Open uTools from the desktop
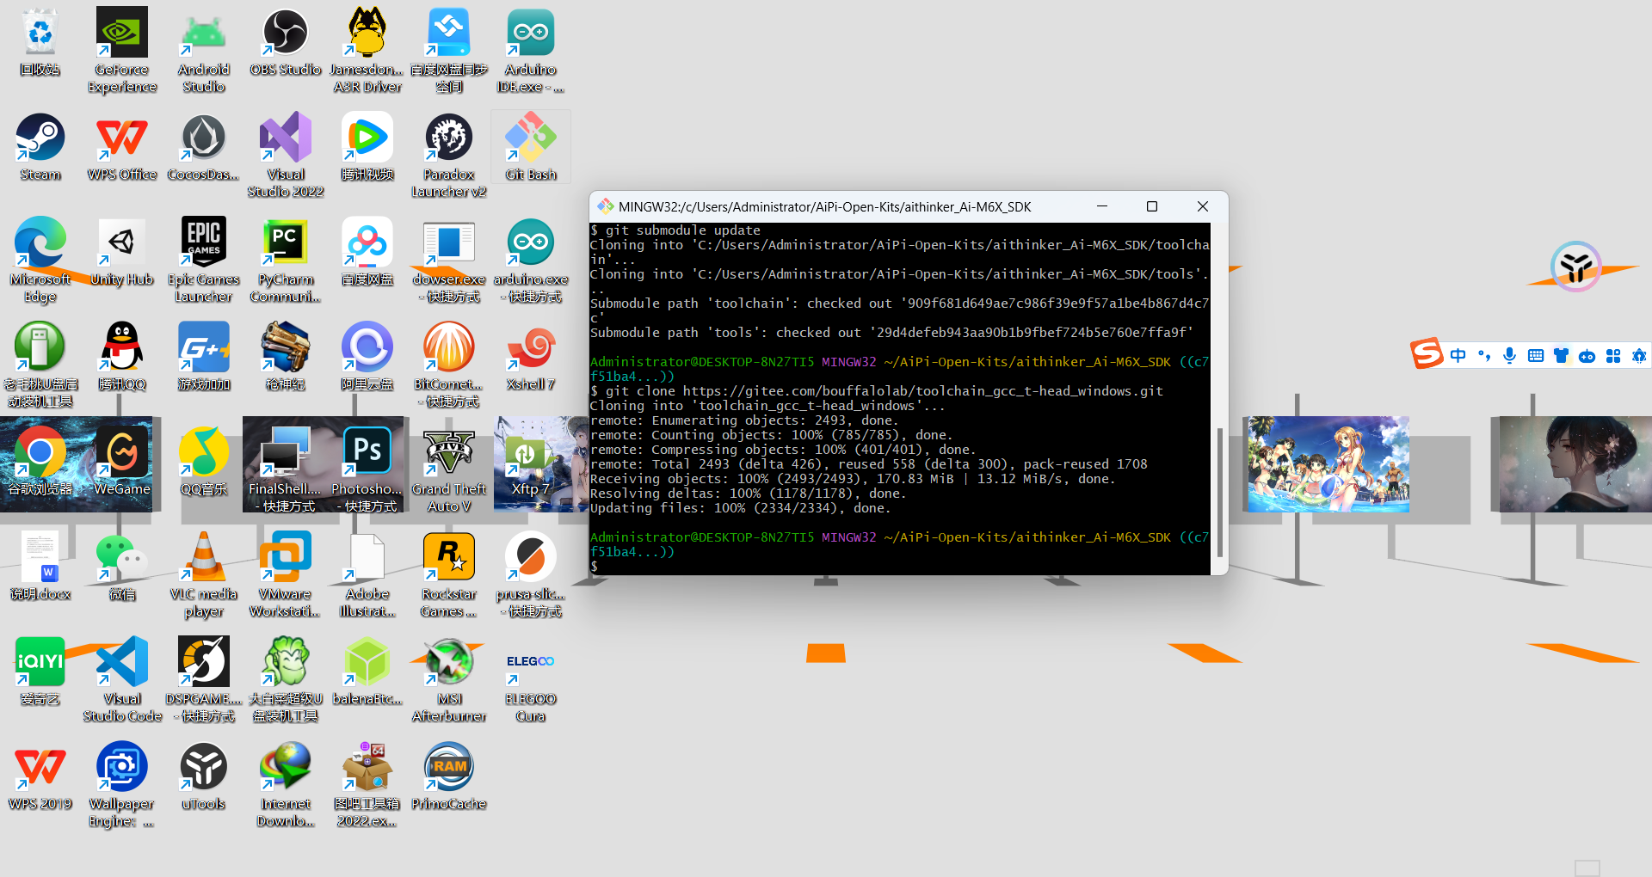Image resolution: width=1652 pixels, height=877 pixels. (204, 776)
